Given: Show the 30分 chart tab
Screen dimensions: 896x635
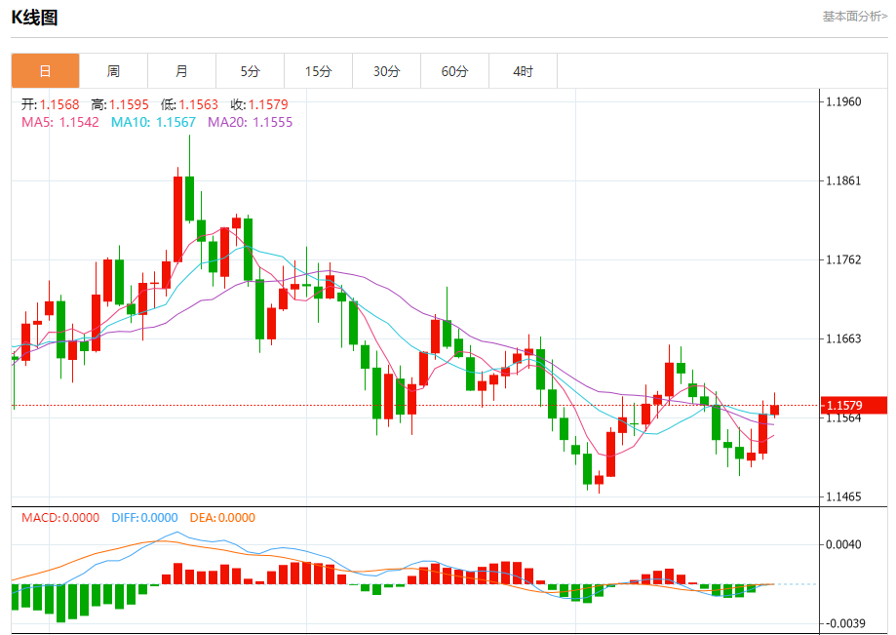Looking at the screenshot, I should point(386,71).
